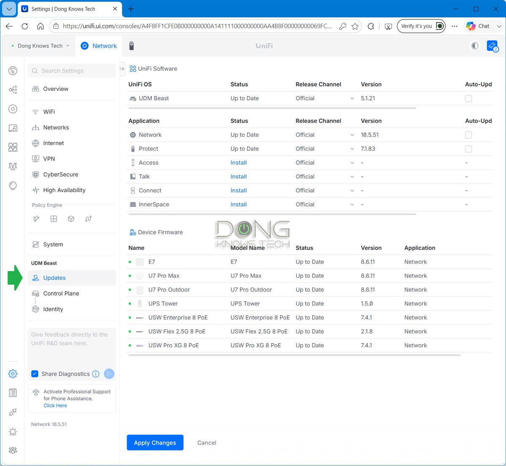Open the Integrations icon in left rail
Image resolution: width=506 pixels, height=466 pixels.
point(13,412)
